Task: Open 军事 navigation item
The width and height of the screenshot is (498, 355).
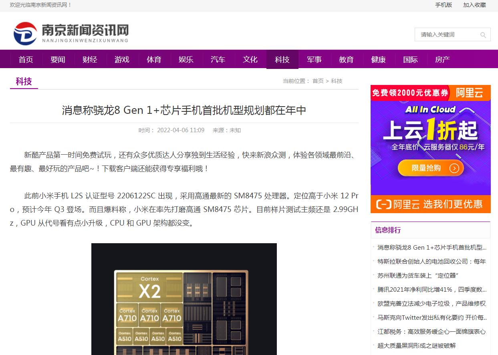Action: coord(315,59)
